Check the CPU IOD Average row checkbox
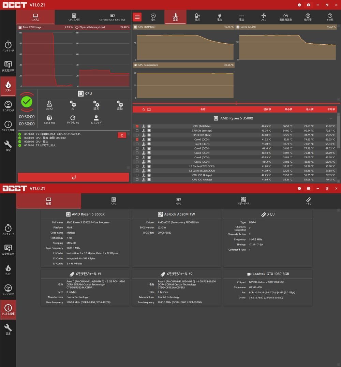Image resolution: width=341 pixels, height=367 pixels. coord(137,179)
